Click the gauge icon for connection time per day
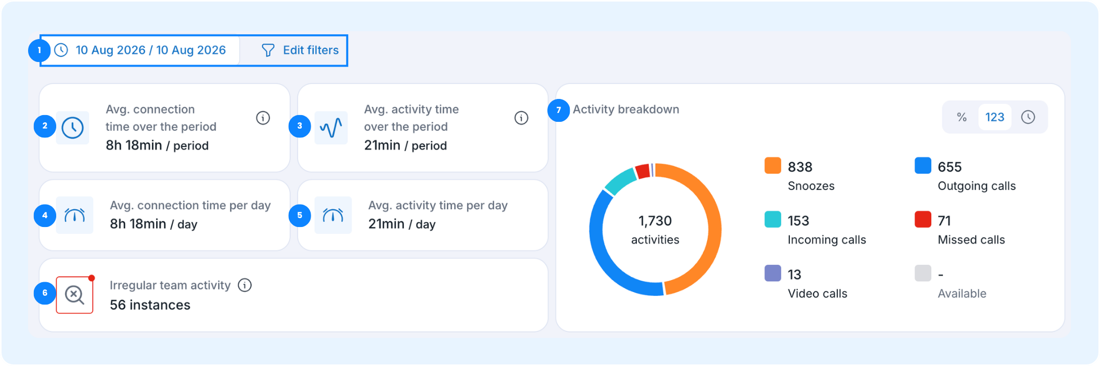 pos(74,215)
